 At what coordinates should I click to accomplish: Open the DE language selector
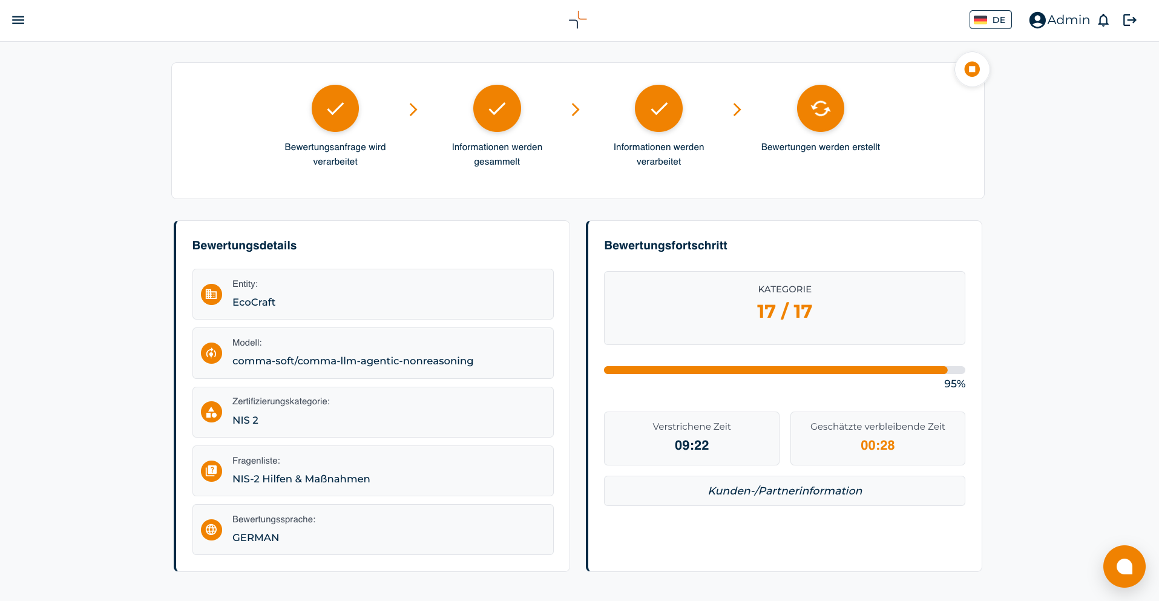coord(990,20)
